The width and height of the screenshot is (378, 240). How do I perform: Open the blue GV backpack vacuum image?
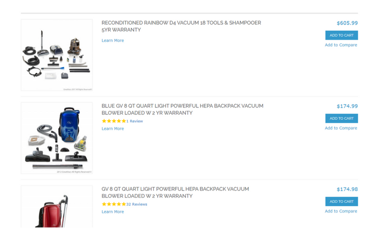[x=57, y=138]
